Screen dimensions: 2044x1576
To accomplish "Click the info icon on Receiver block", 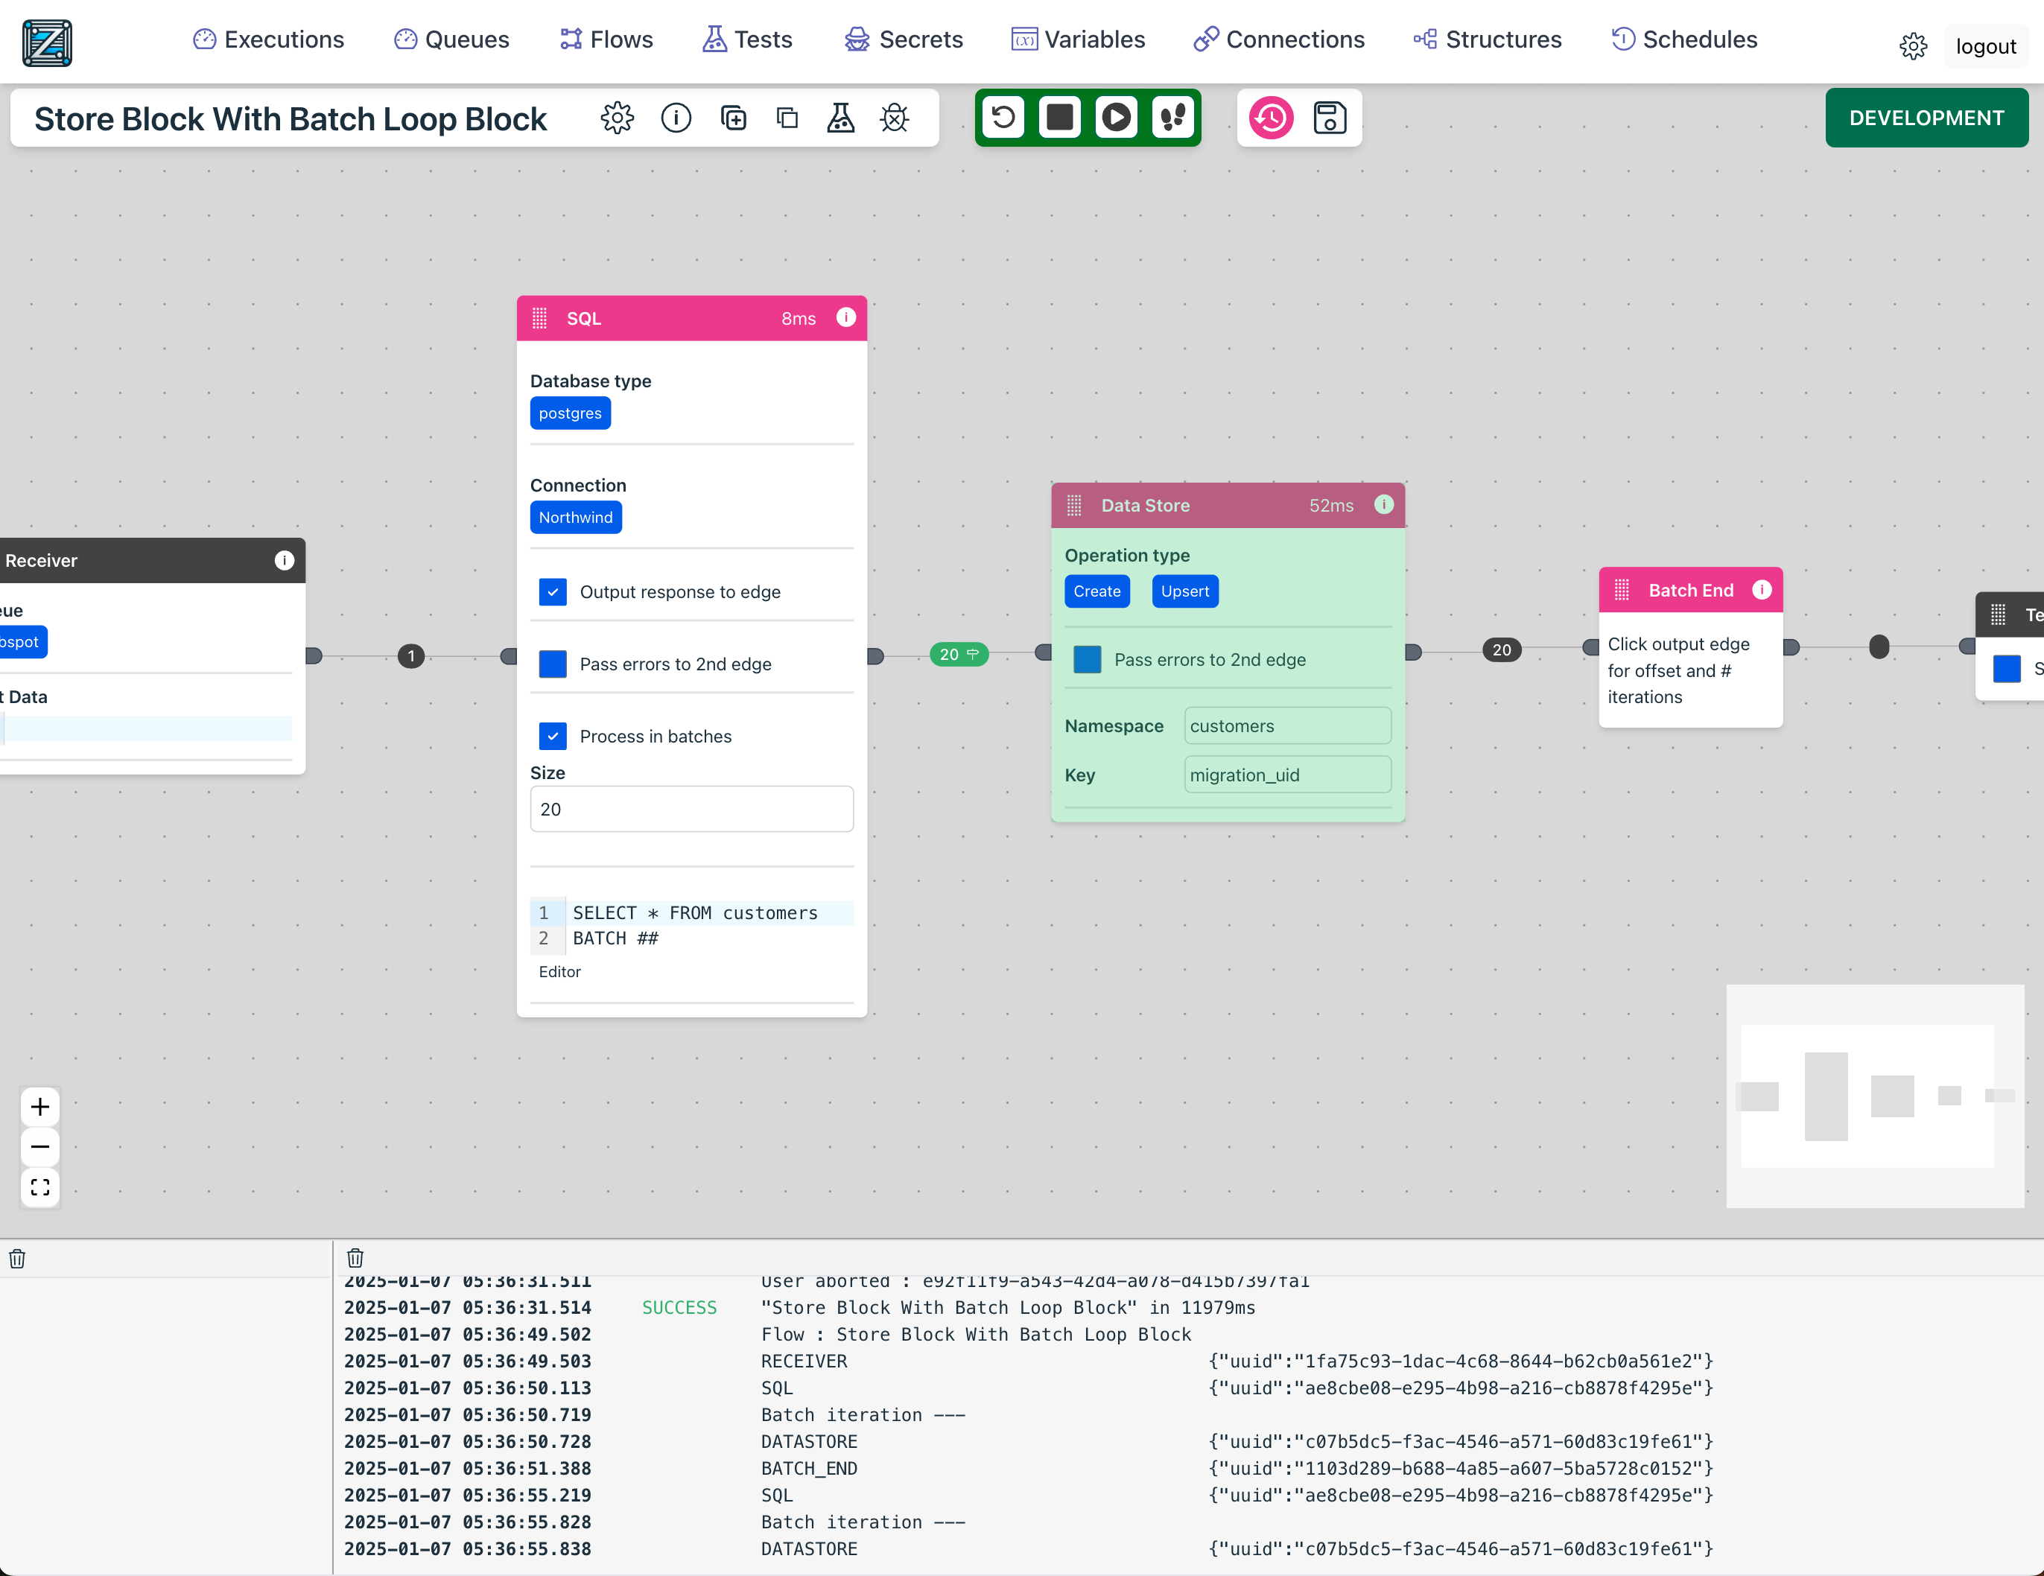I will (x=285, y=559).
